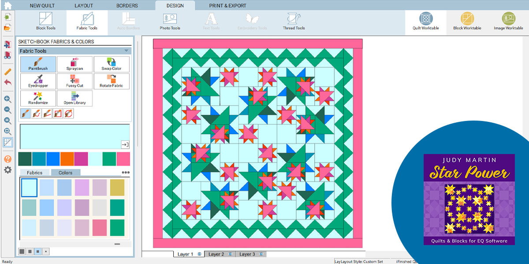
Task: Select first paintbrush mode (single patch)
Action: (x=26, y=114)
